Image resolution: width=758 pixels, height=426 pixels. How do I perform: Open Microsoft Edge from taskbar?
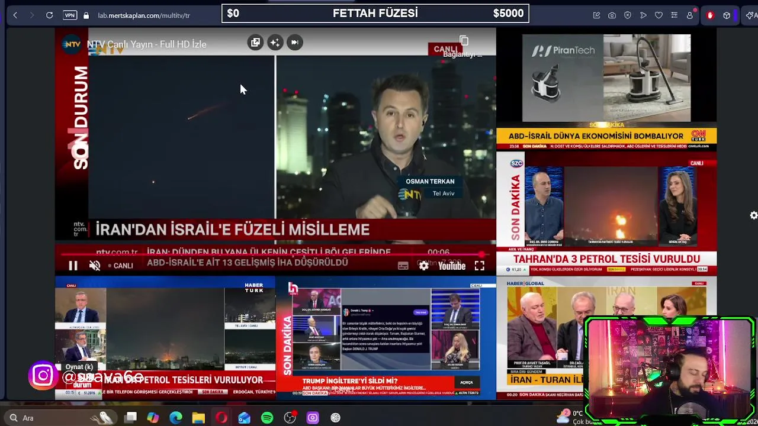coord(176,418)
